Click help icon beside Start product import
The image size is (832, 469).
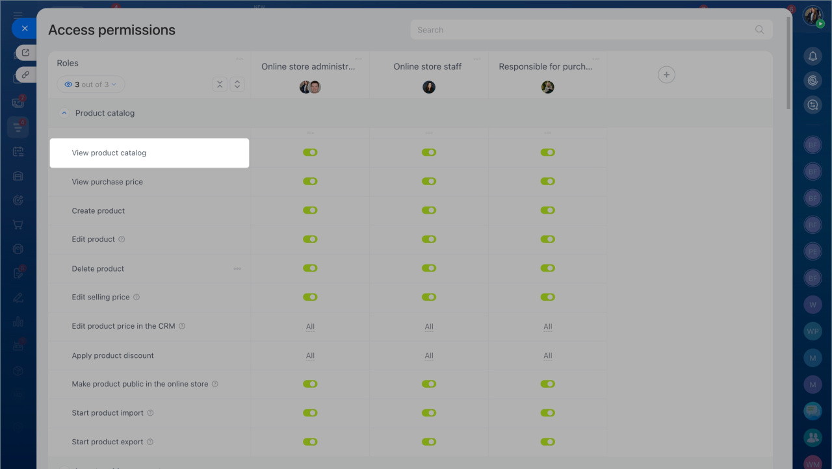tap(150, 413)
